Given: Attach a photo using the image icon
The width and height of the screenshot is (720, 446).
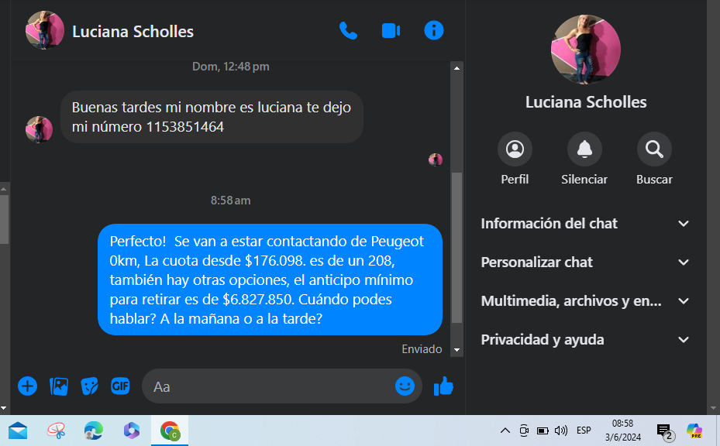Looking at the screenshot, I should coord(59,386).
